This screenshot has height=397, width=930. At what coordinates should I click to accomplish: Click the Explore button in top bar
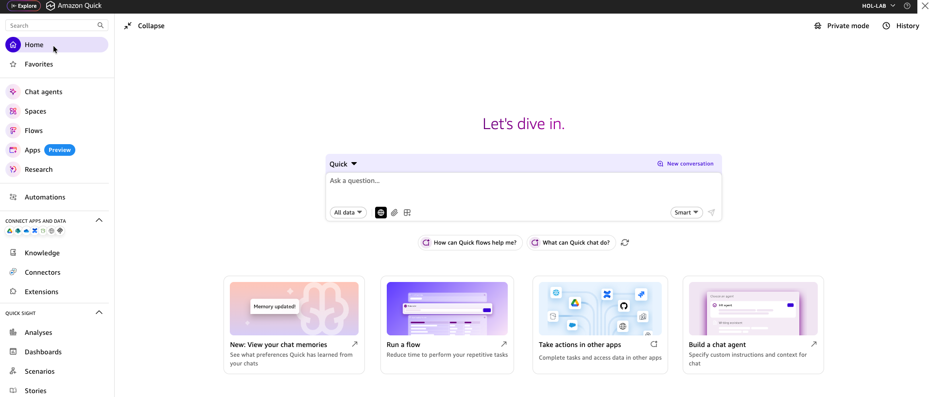[x=24, y=6]
